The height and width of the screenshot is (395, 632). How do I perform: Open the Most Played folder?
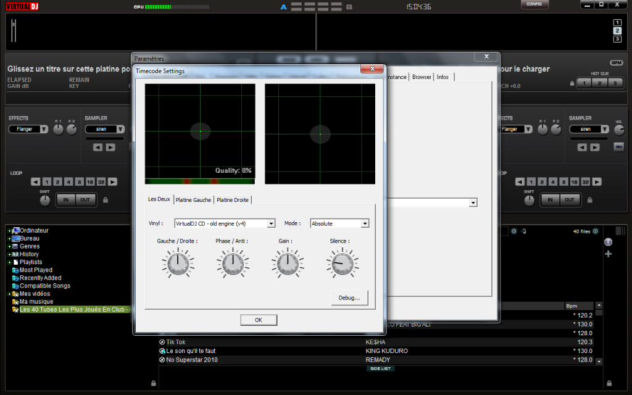pyautogui.click(x=36, y=270)
